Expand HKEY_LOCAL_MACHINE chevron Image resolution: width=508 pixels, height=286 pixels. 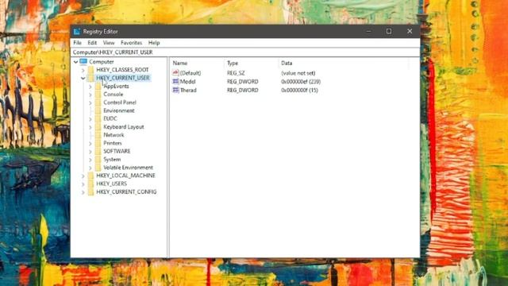[83, 176]
